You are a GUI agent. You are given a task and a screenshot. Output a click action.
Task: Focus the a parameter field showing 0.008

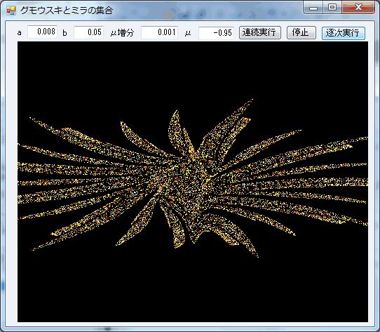tap(42, 32)
